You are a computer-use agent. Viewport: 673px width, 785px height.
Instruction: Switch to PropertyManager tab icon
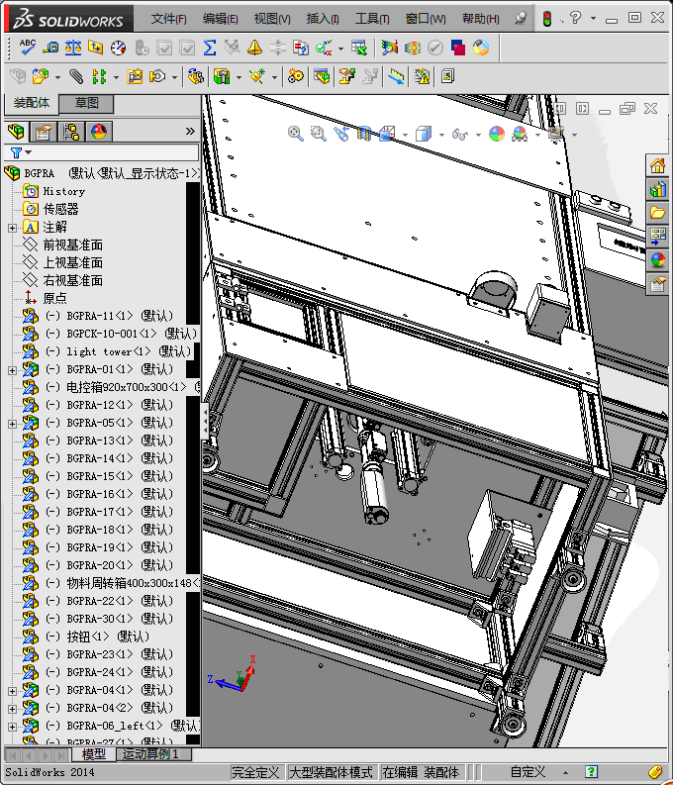(44, 132)
